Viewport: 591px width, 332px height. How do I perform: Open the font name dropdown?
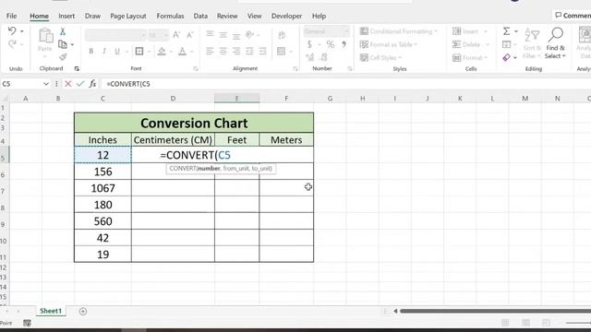[143, 35]
